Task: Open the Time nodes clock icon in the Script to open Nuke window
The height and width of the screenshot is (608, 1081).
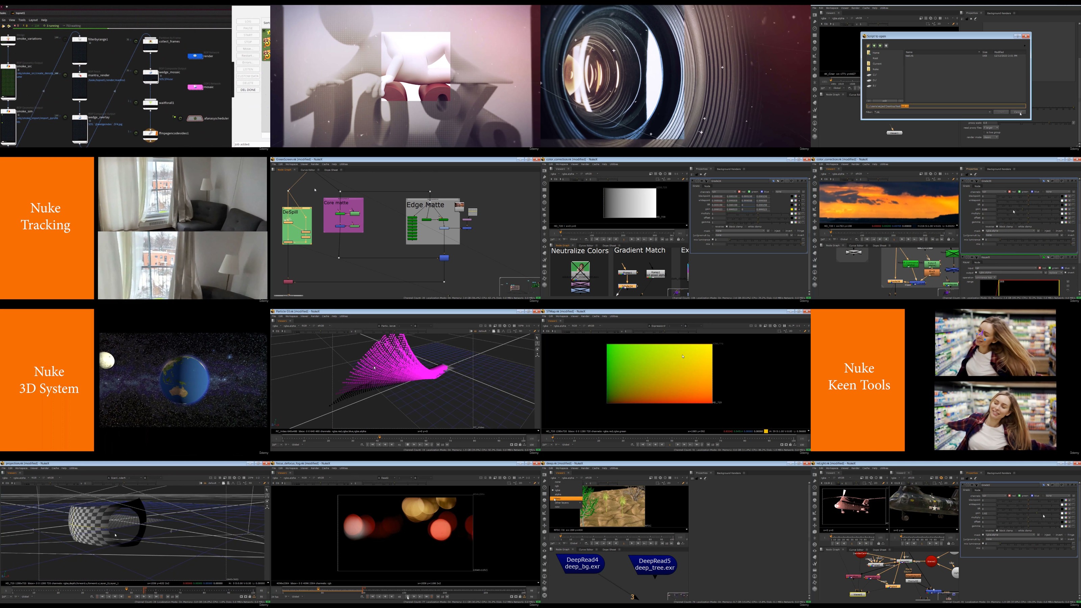Action: [814, 28]
